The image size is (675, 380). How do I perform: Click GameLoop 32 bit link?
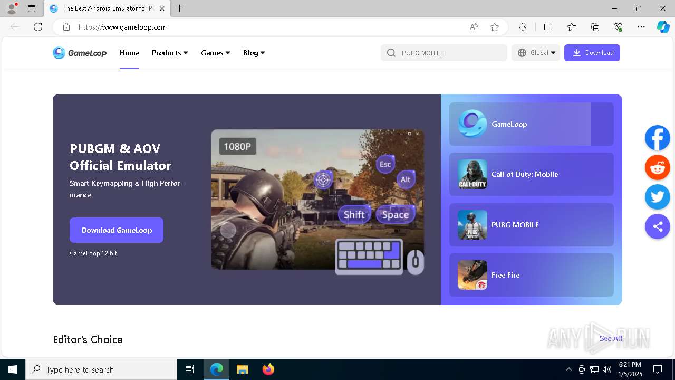[x=93, y=253]
